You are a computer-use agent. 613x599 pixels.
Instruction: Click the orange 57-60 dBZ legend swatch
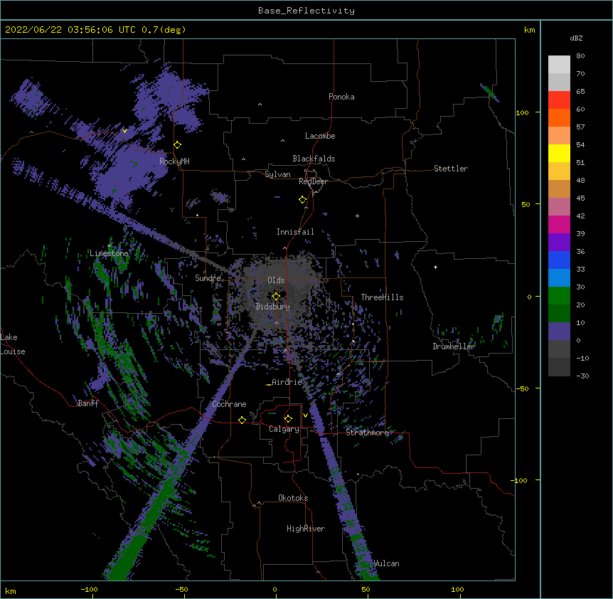click(x=559, y=117)
